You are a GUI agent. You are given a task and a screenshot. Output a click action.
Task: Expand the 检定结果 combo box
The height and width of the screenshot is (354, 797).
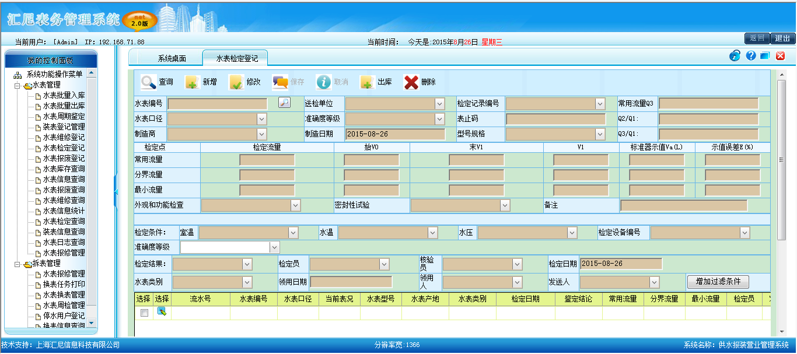(247, 264)
